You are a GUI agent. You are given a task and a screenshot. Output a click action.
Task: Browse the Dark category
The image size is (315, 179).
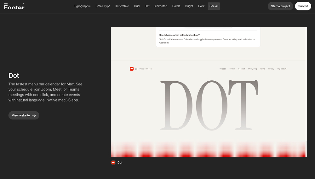tap(201, 6)
